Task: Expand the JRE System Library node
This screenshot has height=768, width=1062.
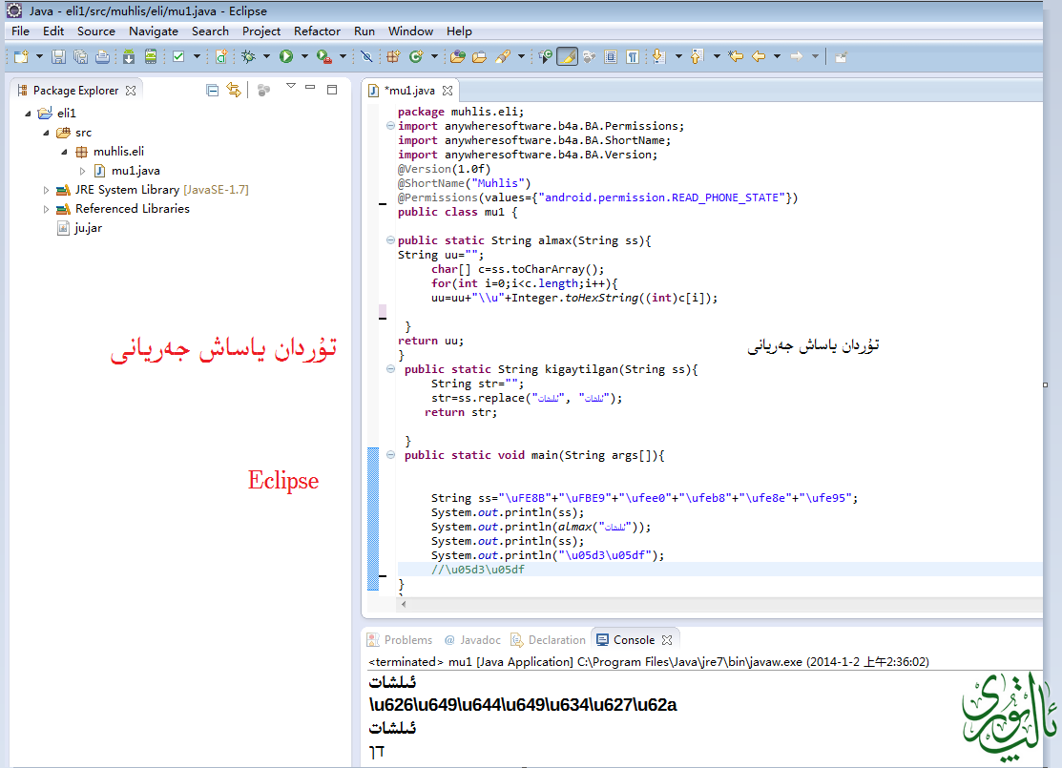Action: (x=46, y=190)
